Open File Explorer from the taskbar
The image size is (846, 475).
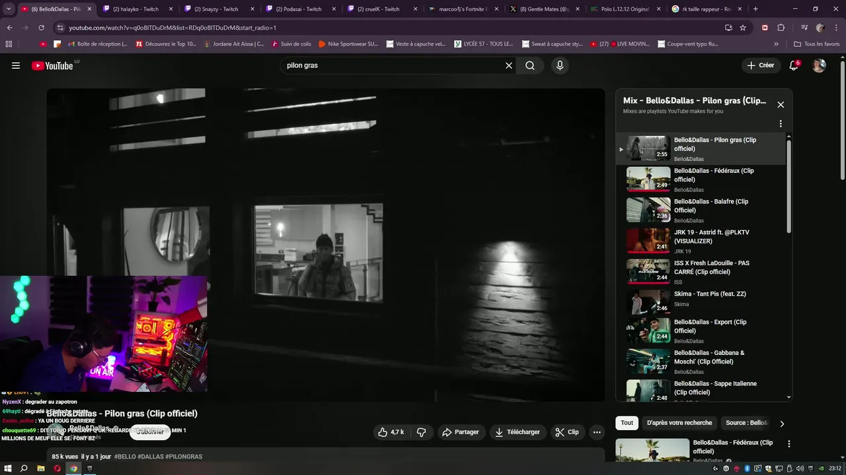click(x=40, y=468)
